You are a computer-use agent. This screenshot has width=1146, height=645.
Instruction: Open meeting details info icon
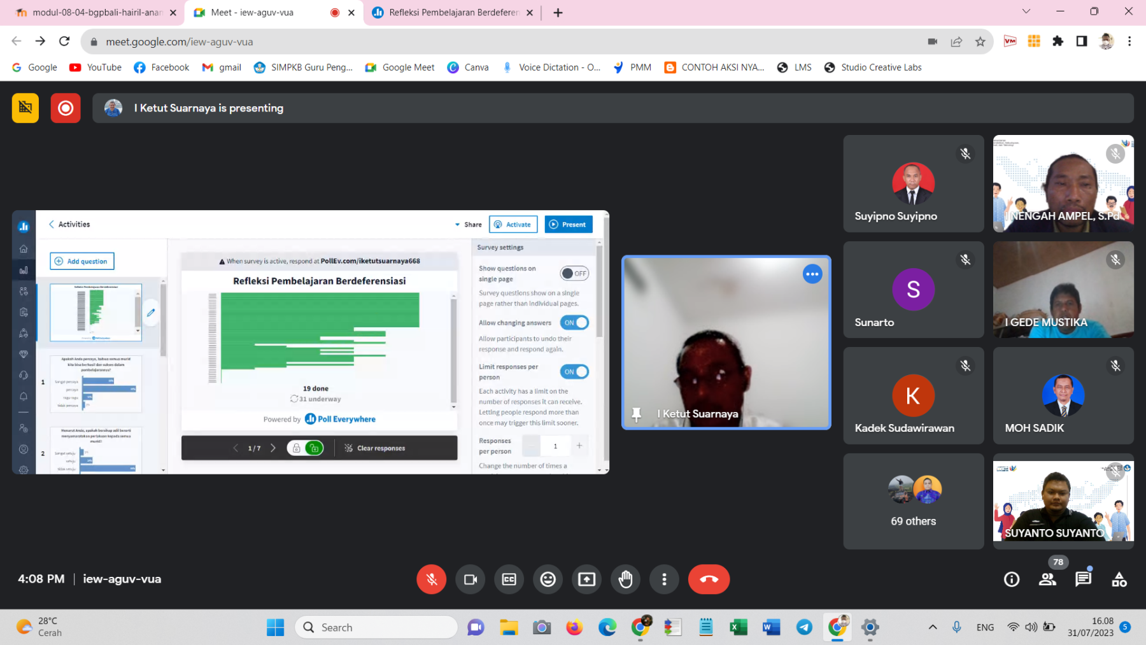tap(1012, 579)
